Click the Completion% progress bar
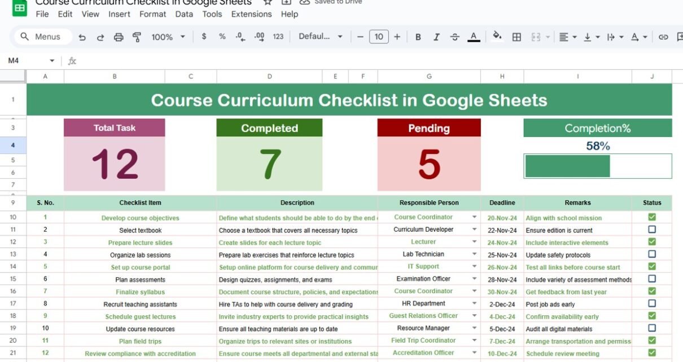This screenshot has height=362, width=683. coord(598,166)
